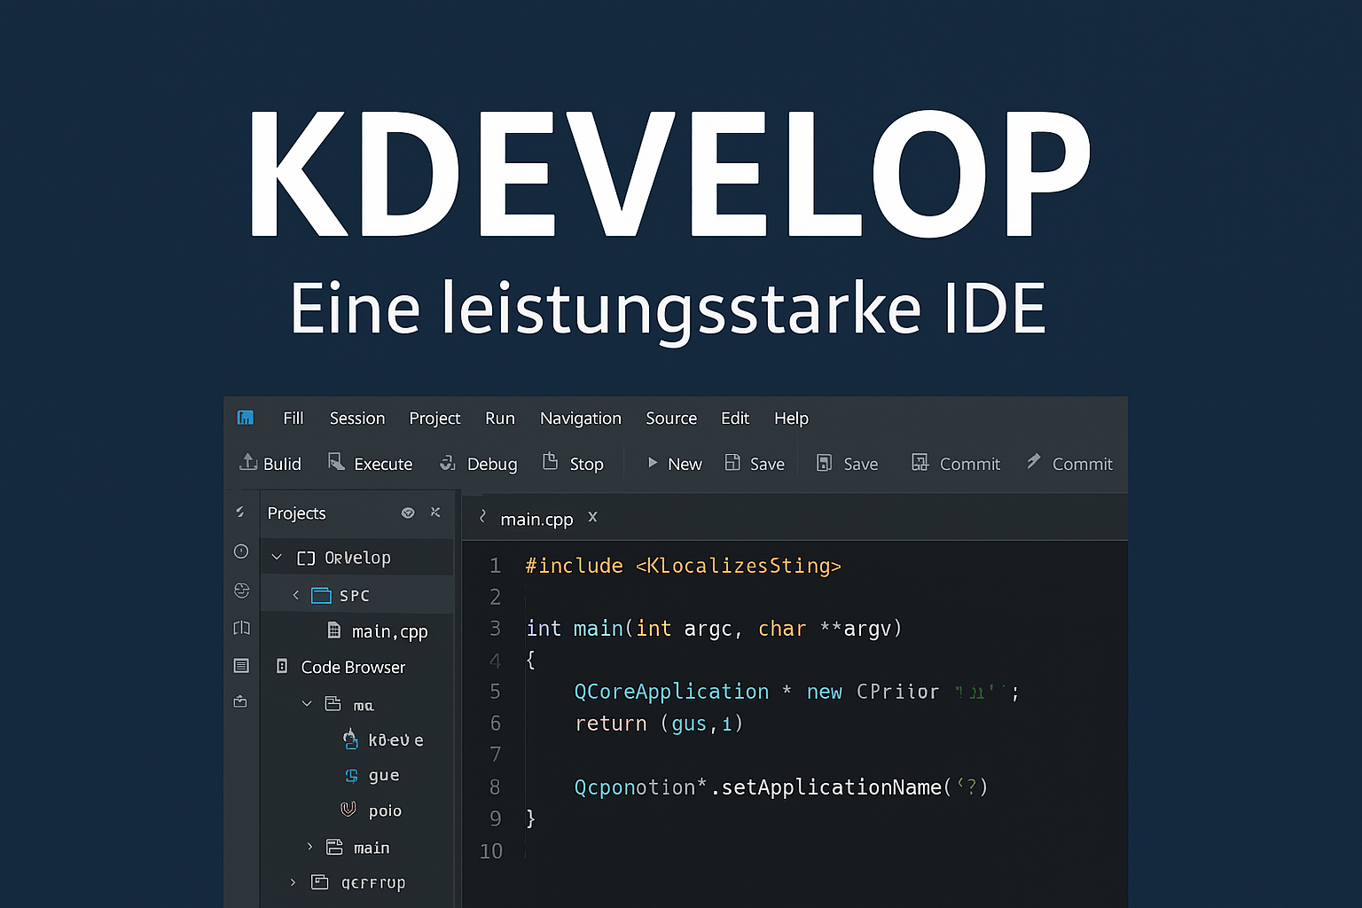Toggle the eye visibility icon in Projects panel
Image resolution: width=1362 pixels, height=908 pixels.
[x=407, y=513]
